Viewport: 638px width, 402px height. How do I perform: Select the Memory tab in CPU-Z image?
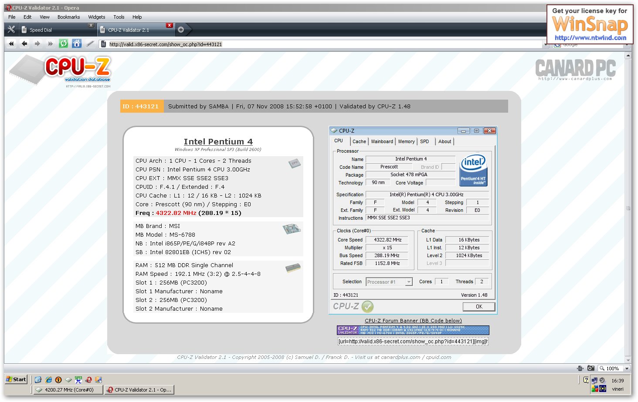pos(406,141)
